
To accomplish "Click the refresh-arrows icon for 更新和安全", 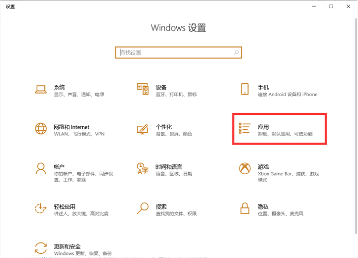I will pos(41,248).
